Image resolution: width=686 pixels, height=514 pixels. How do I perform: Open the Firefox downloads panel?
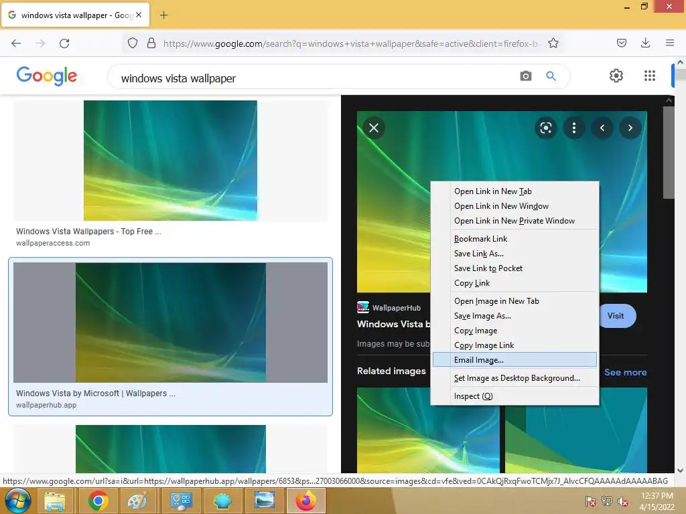[x=645, y=43]
